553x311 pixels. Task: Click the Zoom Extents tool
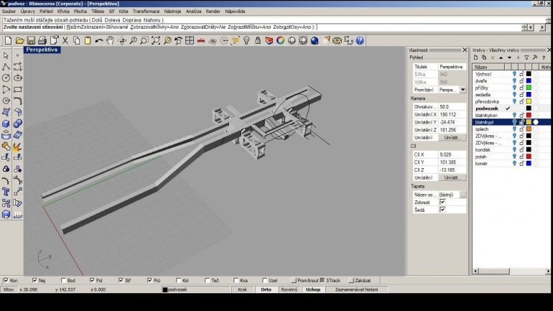156,40
